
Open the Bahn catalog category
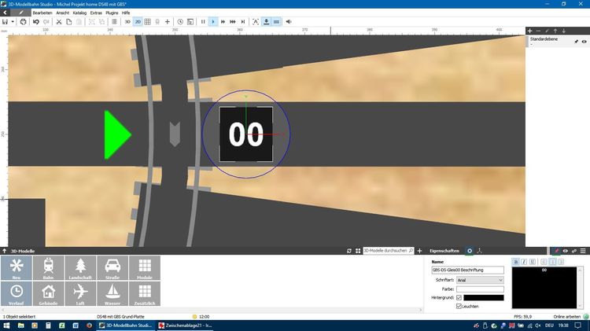48,268
